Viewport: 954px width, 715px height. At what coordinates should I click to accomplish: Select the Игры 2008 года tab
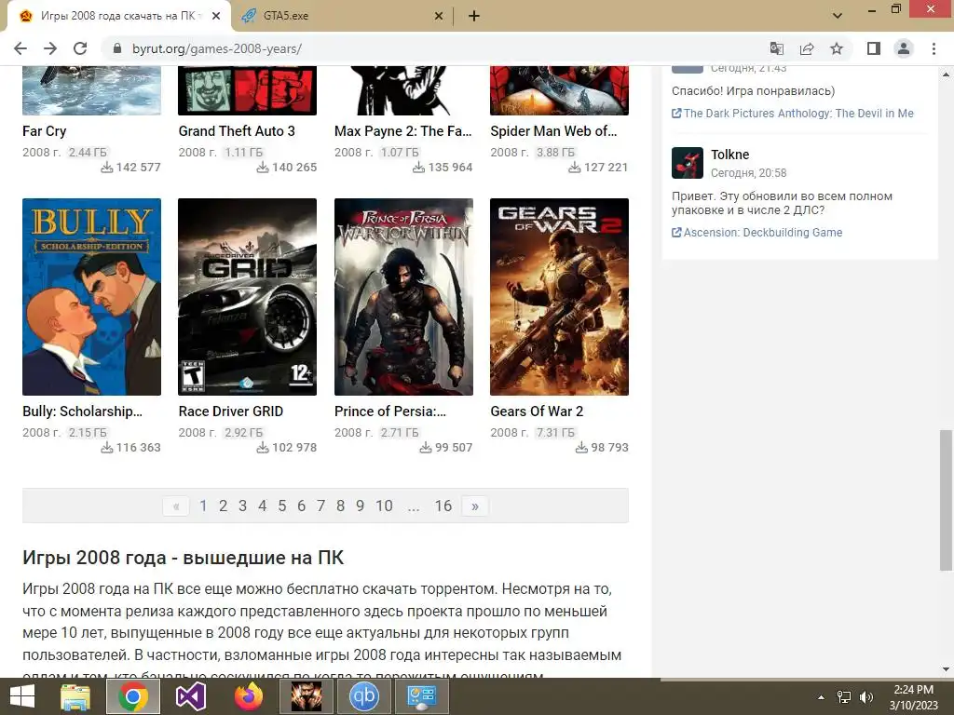click(x=120, y=16)
